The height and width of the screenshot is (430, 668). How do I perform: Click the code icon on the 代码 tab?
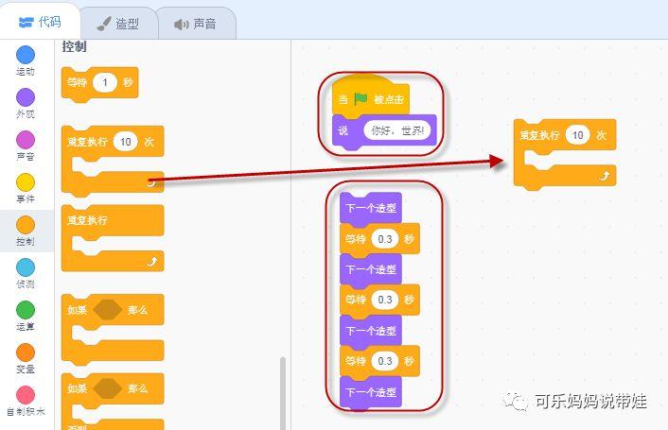26,22
